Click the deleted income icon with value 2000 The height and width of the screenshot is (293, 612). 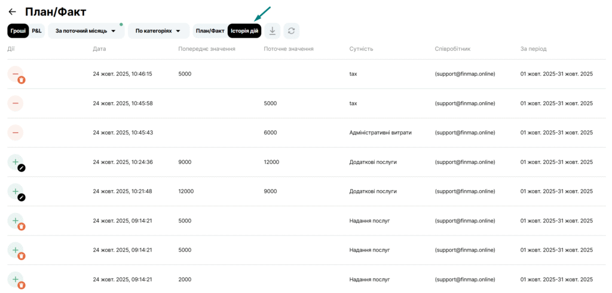click(16, 279)
